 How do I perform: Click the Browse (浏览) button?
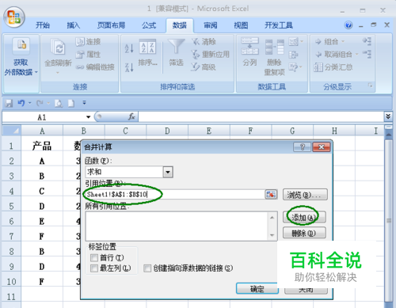pyautogui.click(x=305, y=195)
